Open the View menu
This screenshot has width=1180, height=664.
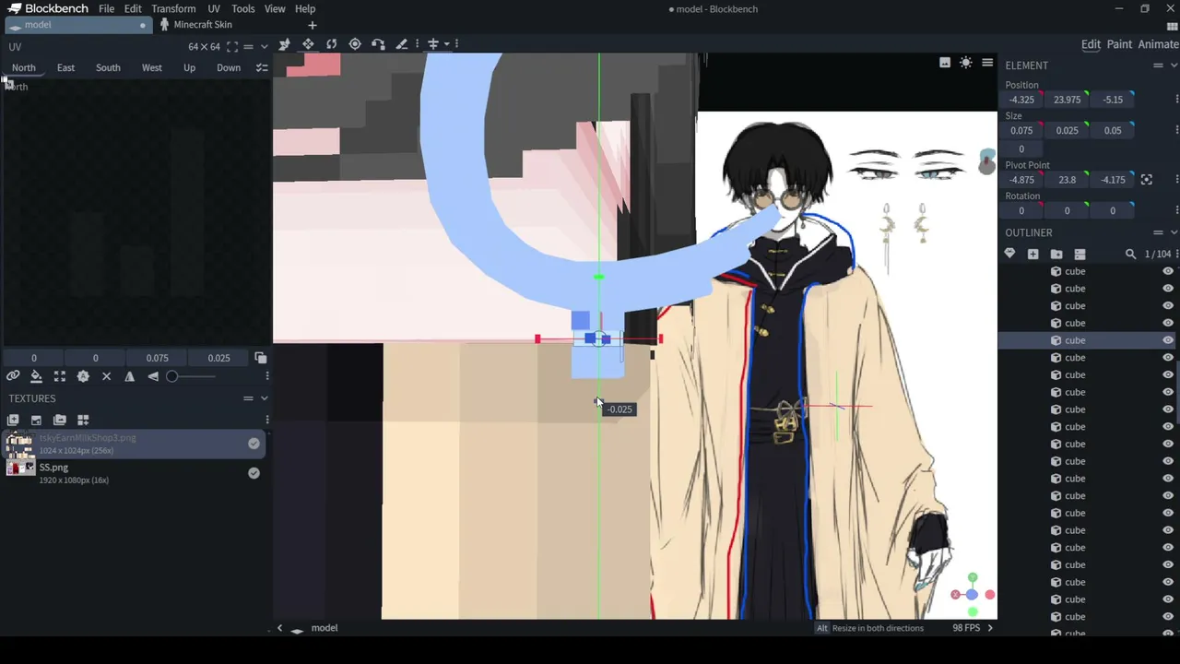pos(275,8)
